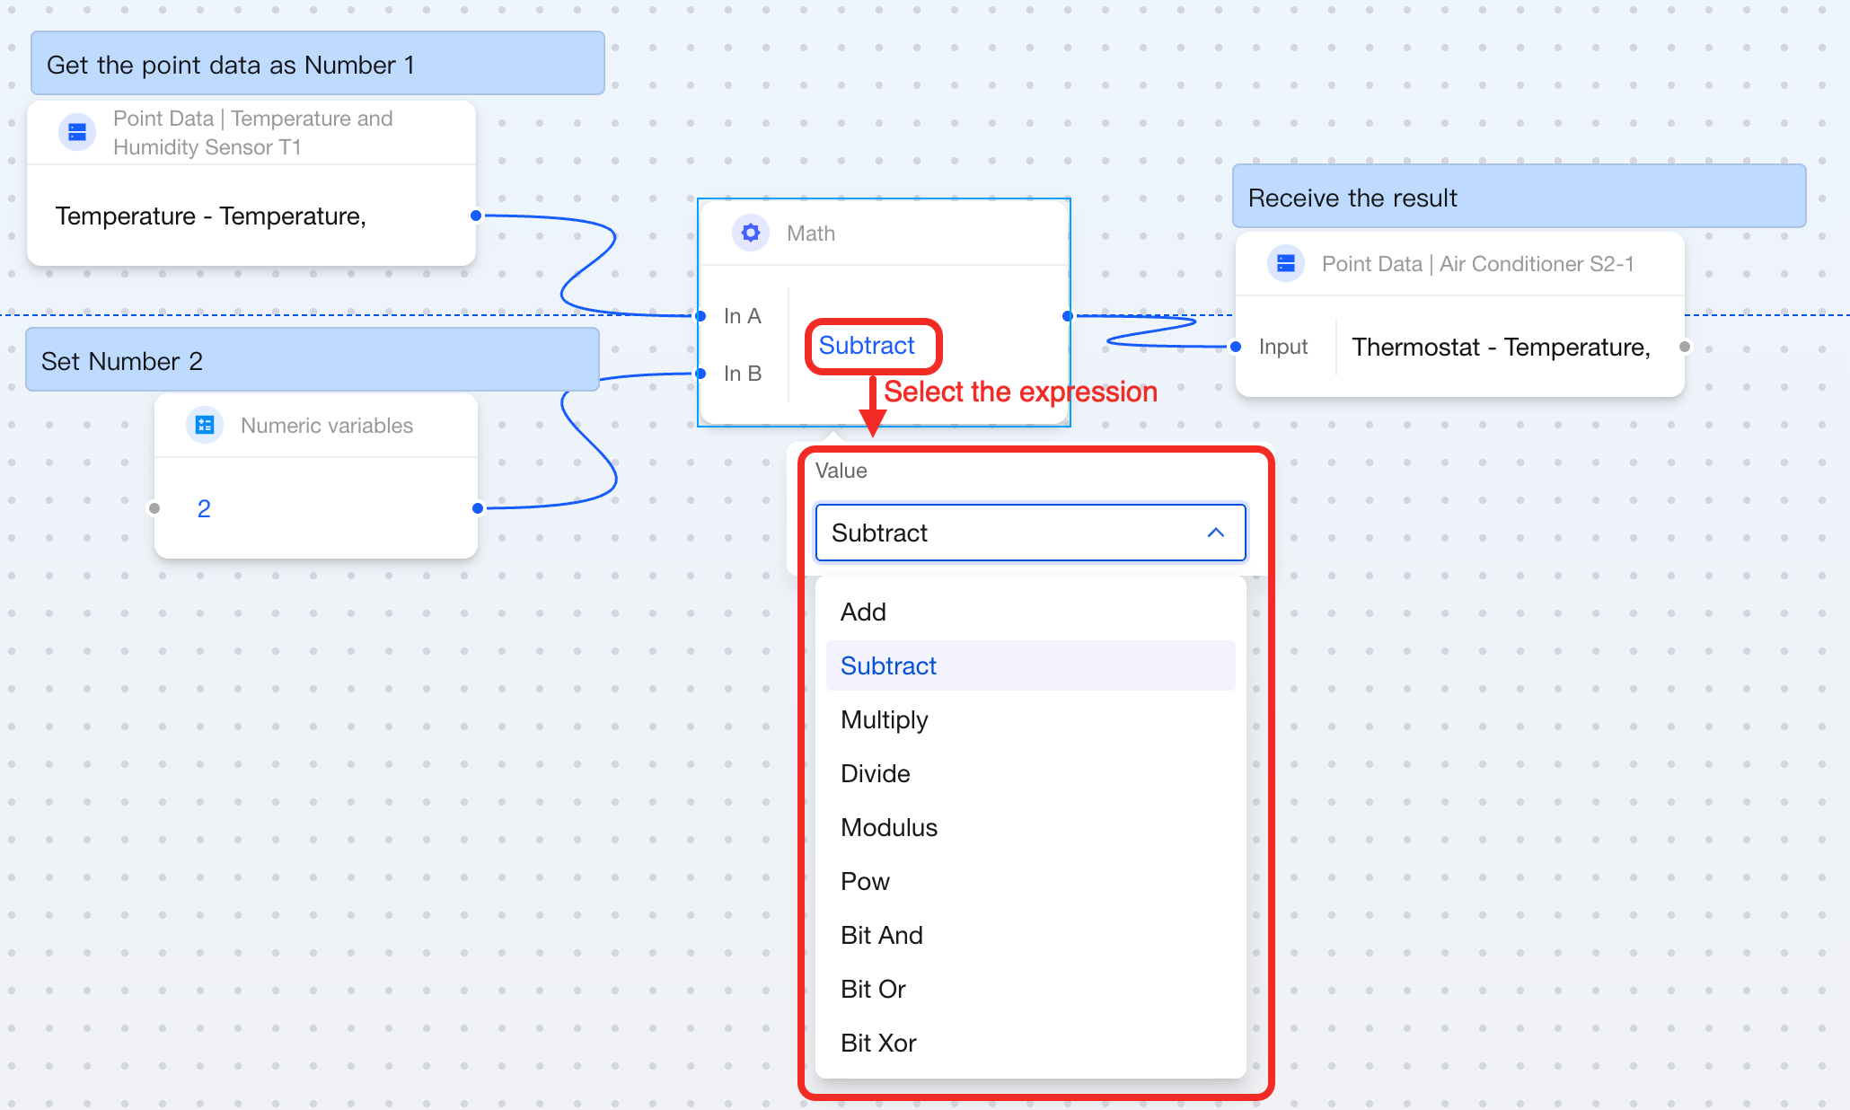The height and width of the screenshot is (1110, 1850).
Task: Choose the Bit Xor option
Action: point(878,1043)
